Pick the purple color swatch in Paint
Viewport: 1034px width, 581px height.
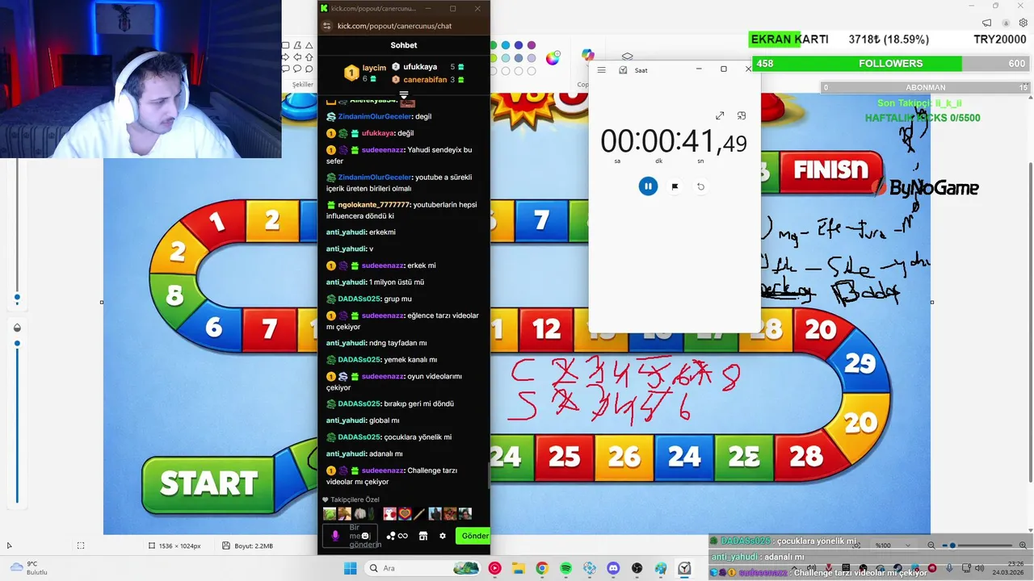532,45
